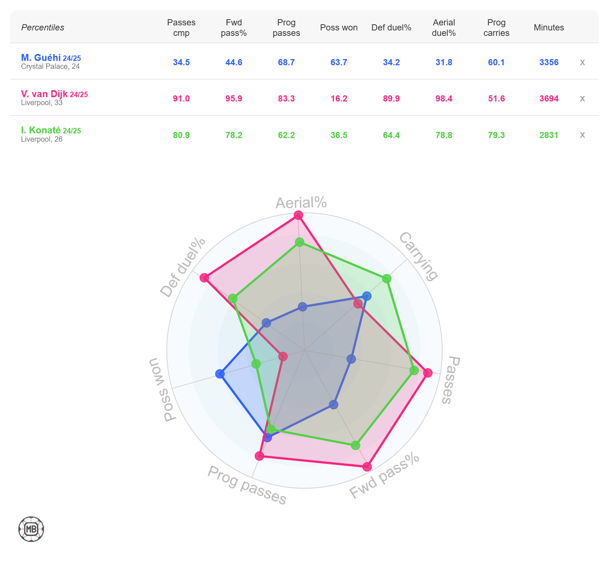Click van Dijk's pink Fwd pass% radar point
The image size is (609, 569).
click(x=367, y=466)
